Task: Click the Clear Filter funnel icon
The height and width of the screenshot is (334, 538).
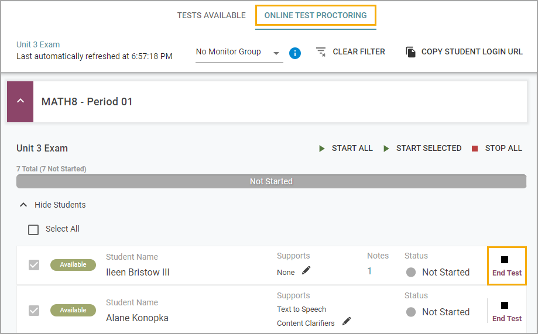Action: click(x=321, y=52)
